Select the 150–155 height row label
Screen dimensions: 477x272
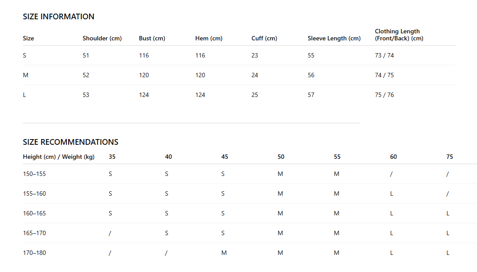point(34,174)
